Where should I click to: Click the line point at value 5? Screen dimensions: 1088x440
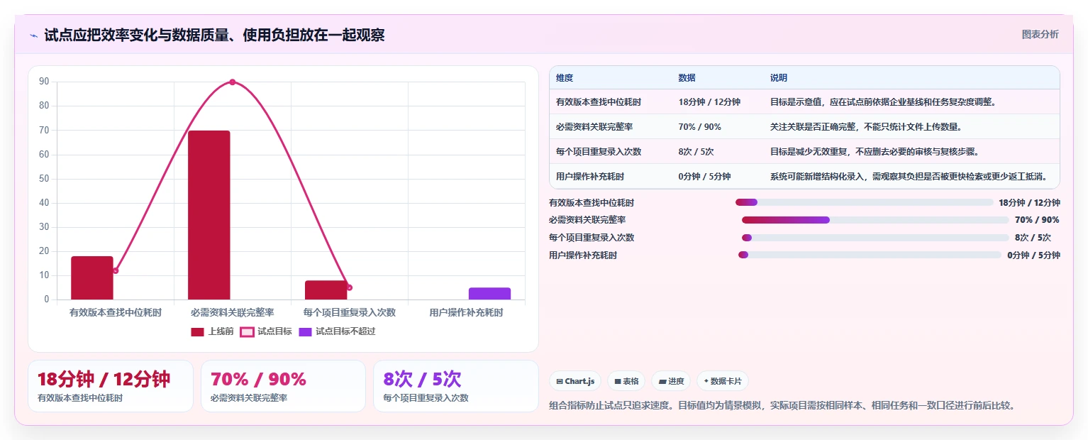pyautogui.click(x=349, y=287)
